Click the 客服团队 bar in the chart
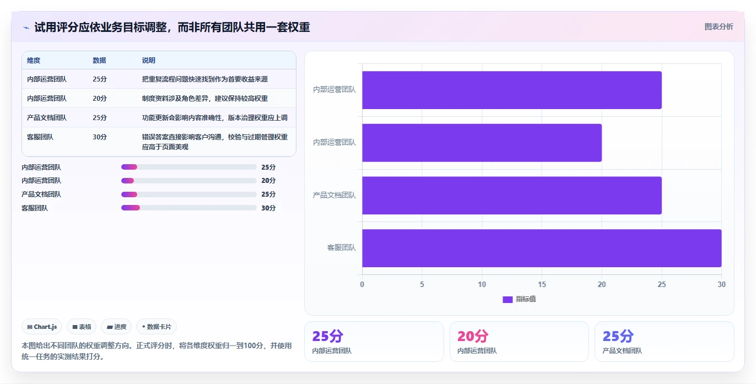The height and width of the screenshot is (384, 756). [x=542, y=248]
